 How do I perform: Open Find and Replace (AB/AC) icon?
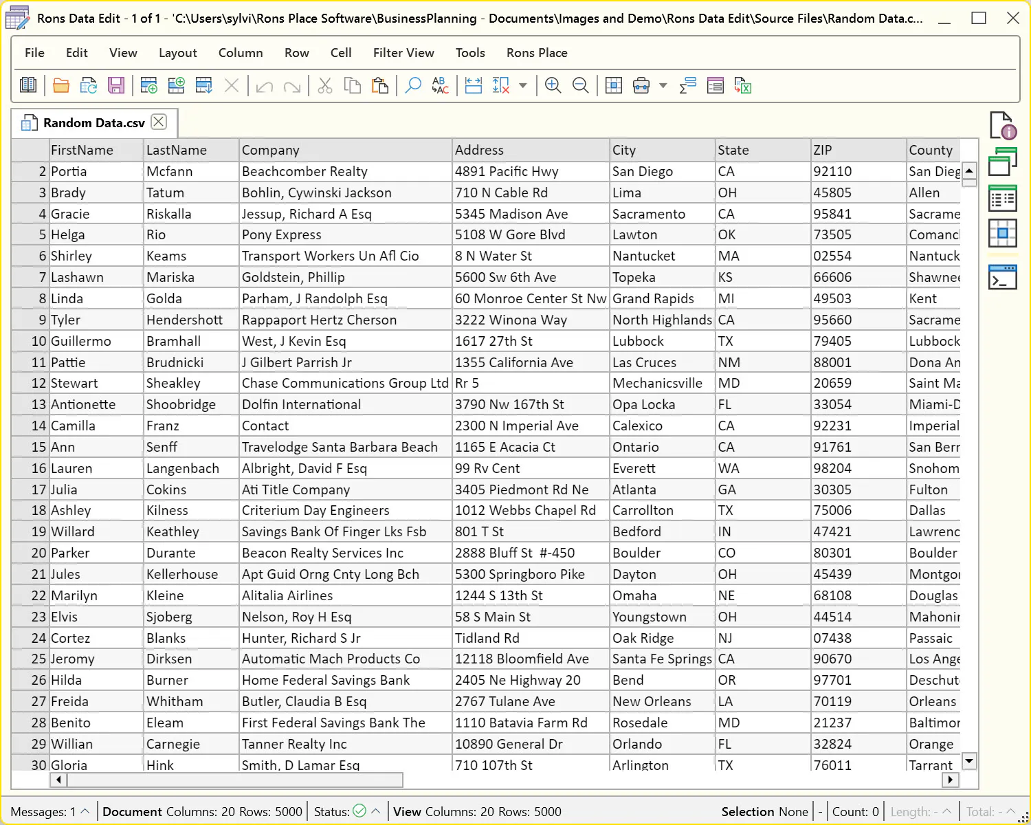coord(441,85)
